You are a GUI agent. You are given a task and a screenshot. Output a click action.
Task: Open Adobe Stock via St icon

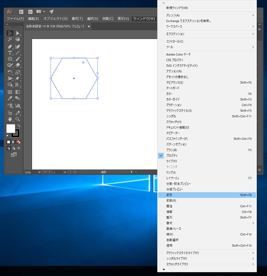click(30, 12)
